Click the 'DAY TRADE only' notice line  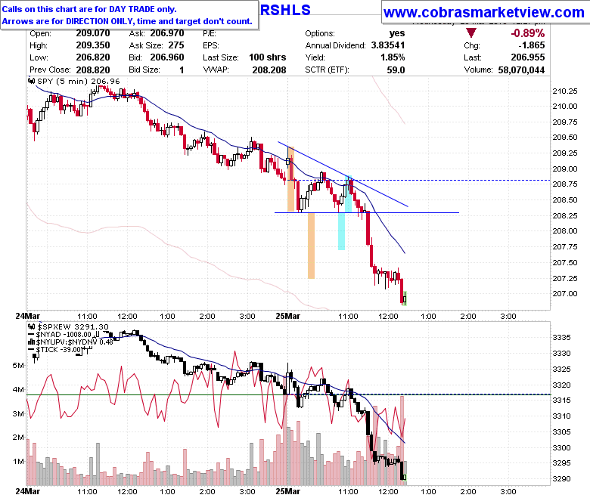click(89, 9)
